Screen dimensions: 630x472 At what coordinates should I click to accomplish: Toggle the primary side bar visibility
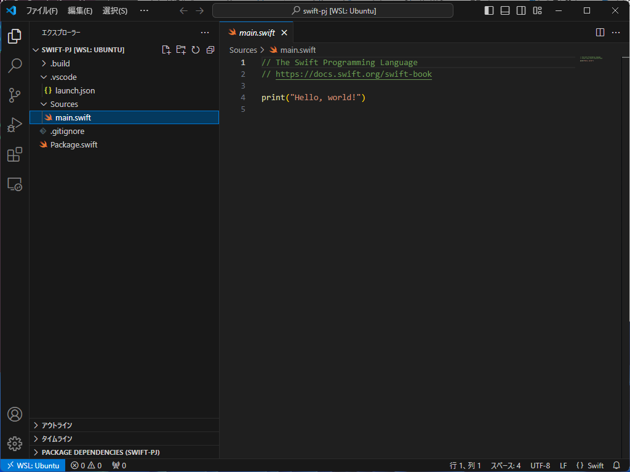(489, 10)
